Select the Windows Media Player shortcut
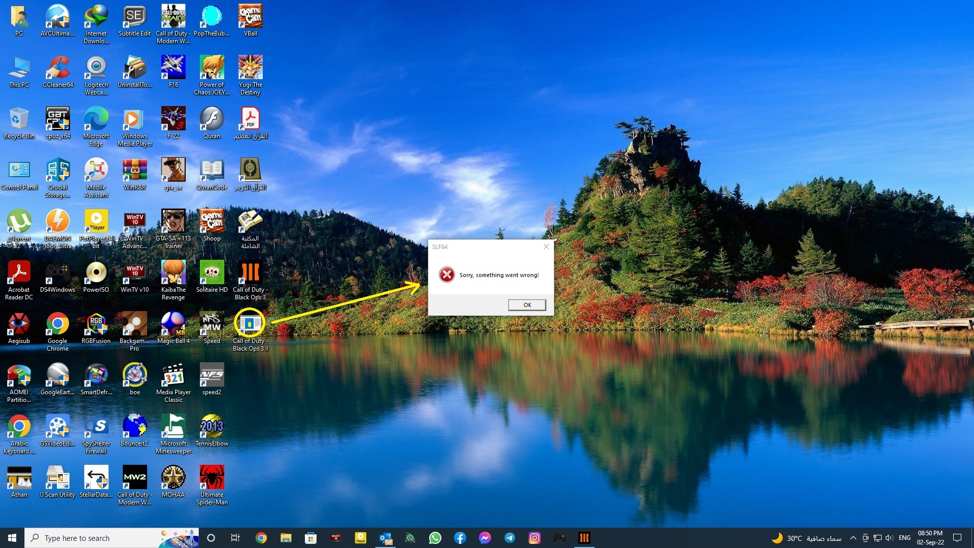The image size is (974, 548). tap(134, 127)
